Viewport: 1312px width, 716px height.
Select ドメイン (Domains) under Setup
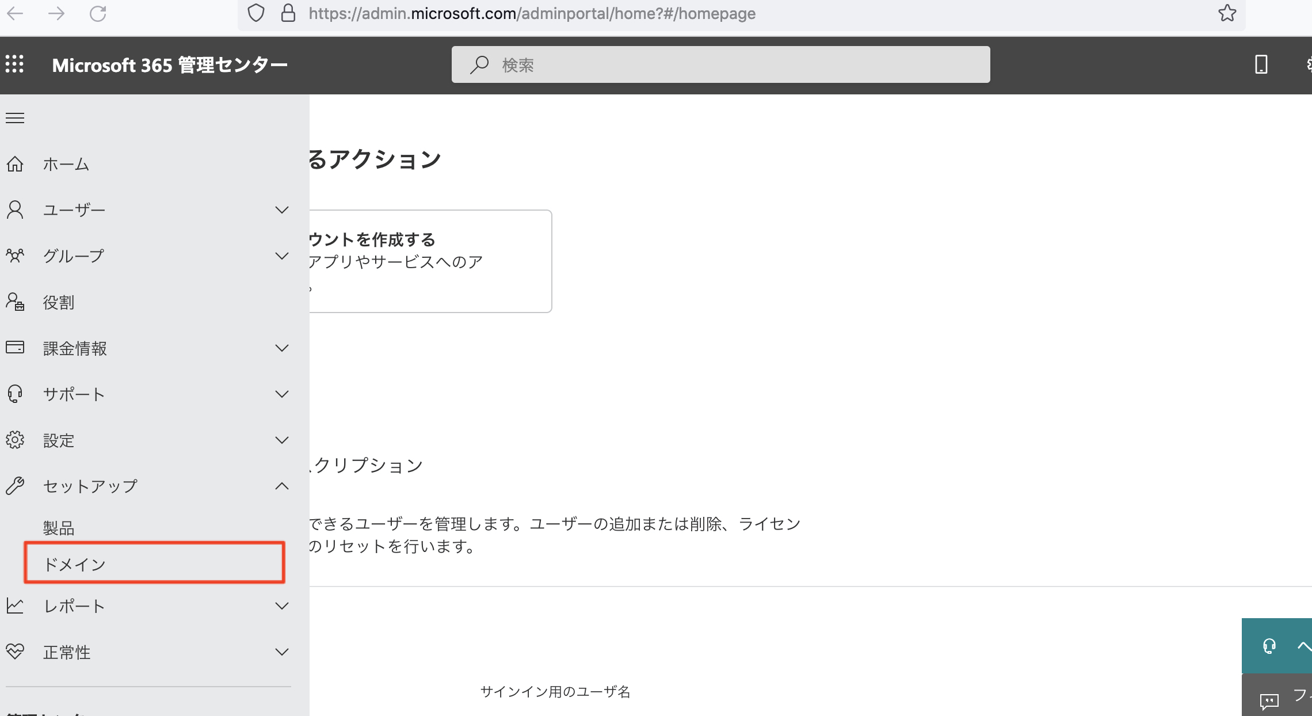point(75,564)
